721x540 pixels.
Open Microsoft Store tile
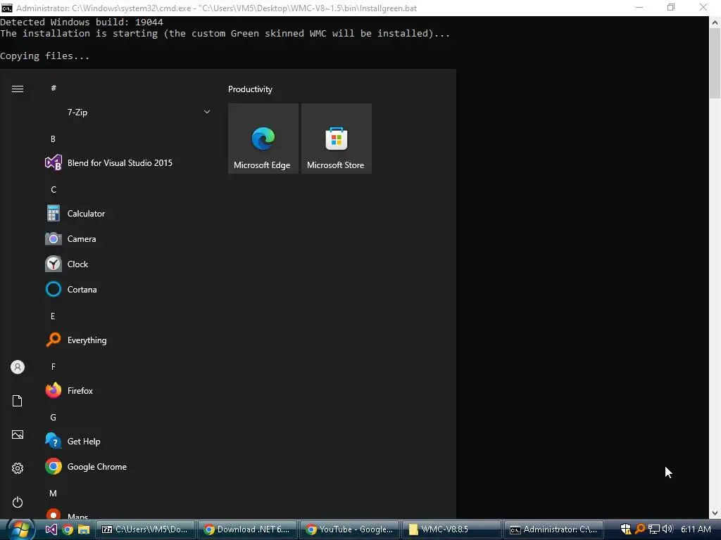(x=336, y=139)
